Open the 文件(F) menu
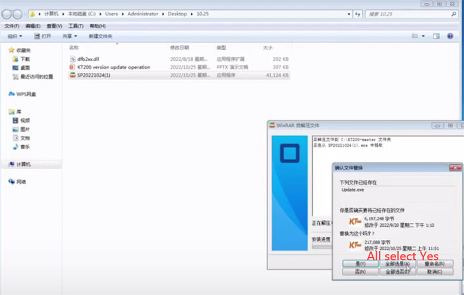This screenshot has width=464, height=295. [11, 26]
